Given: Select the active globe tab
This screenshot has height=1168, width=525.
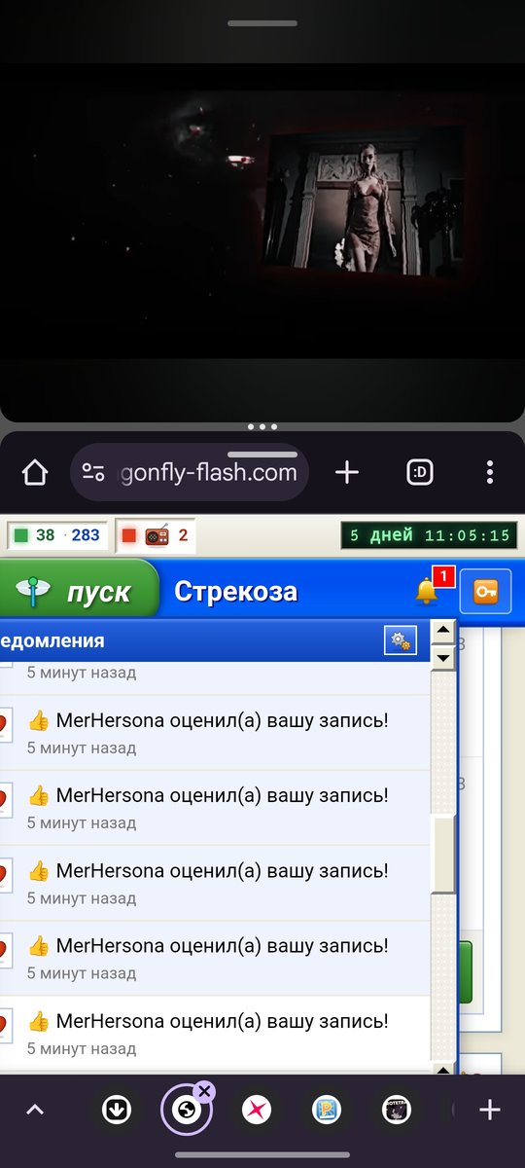Looking at the screenshot, I should pos(187,1110).
